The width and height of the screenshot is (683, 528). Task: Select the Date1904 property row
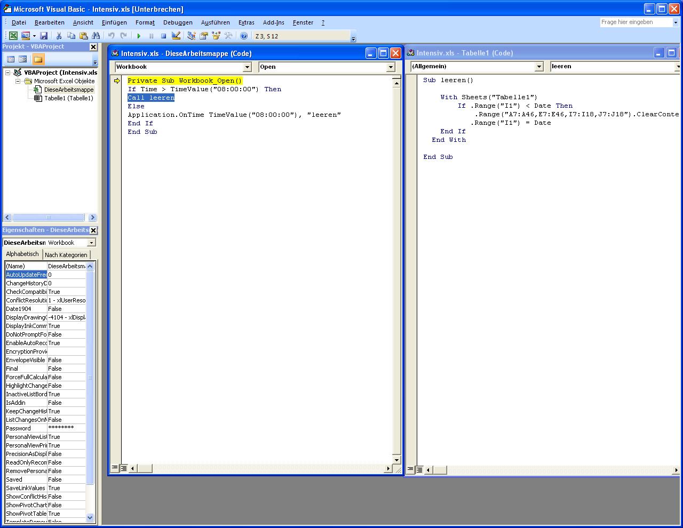point(45,309)
